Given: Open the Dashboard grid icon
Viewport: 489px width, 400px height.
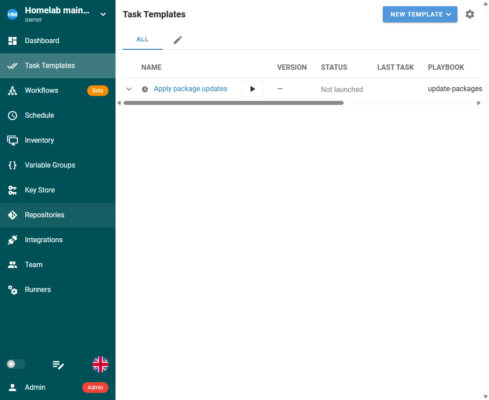Looking at the screenshot, I should coord(12,41).
